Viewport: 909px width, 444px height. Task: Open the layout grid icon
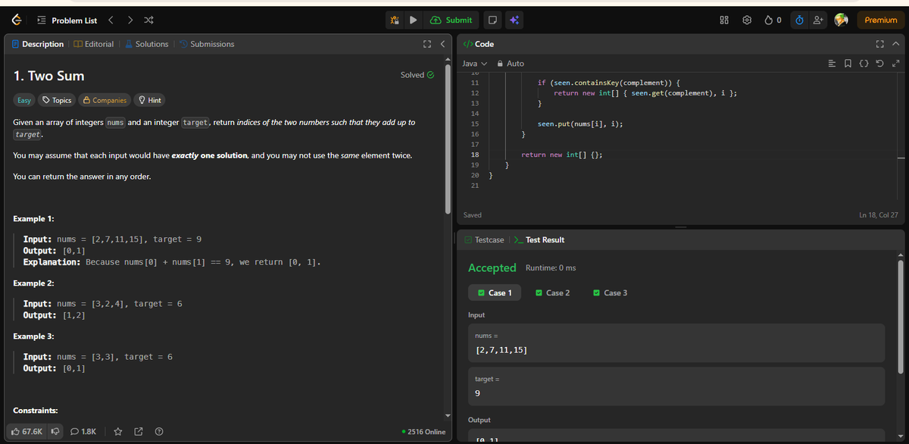tap(723, 20)
